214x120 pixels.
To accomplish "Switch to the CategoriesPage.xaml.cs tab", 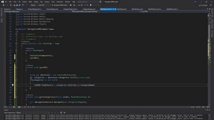I will (x=70, y=9).
